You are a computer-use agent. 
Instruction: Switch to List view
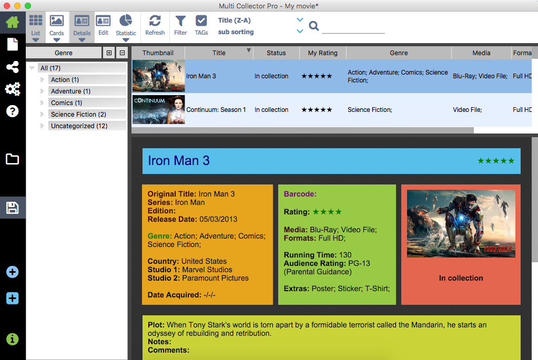coord(36,25)
